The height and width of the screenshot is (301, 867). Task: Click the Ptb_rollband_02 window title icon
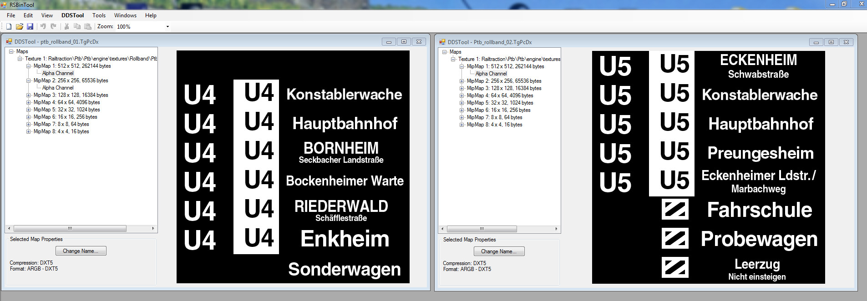tap(442, 42)
